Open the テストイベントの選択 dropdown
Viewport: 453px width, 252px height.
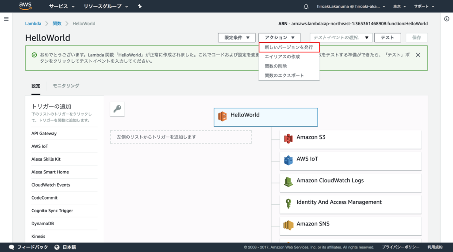click(341, 38)
